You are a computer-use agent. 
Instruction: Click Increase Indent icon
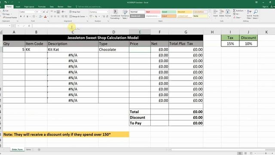66,16
